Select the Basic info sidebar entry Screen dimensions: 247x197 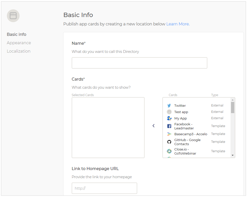(x=17, y=34)
